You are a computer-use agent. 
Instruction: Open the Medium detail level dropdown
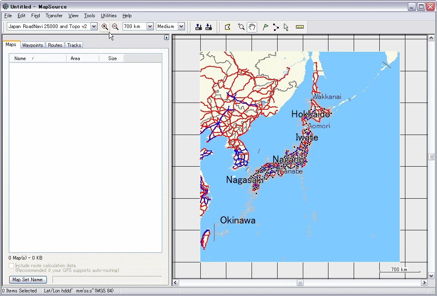[x=181, y=26]
